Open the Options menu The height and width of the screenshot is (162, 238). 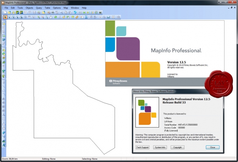pos(57,8)
